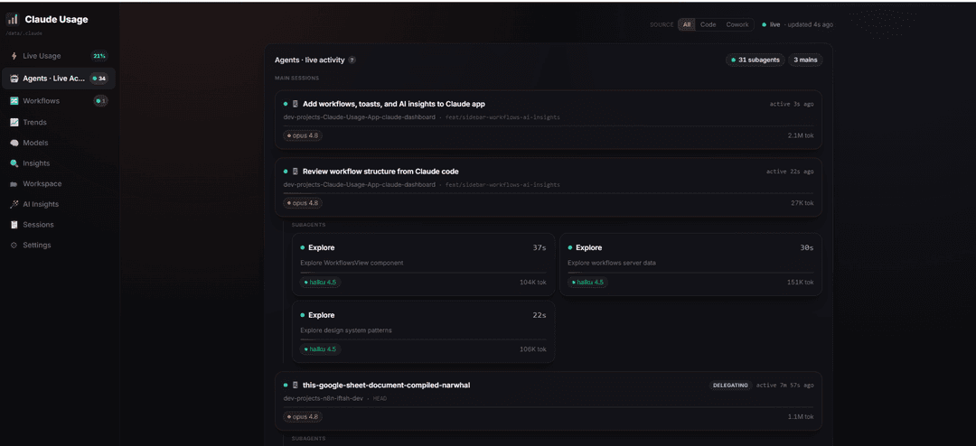Click the '27K tok' token count

click(802, 203)
